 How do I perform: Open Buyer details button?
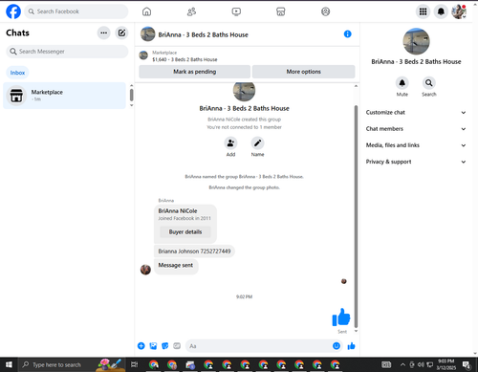(x=185, y=231)
